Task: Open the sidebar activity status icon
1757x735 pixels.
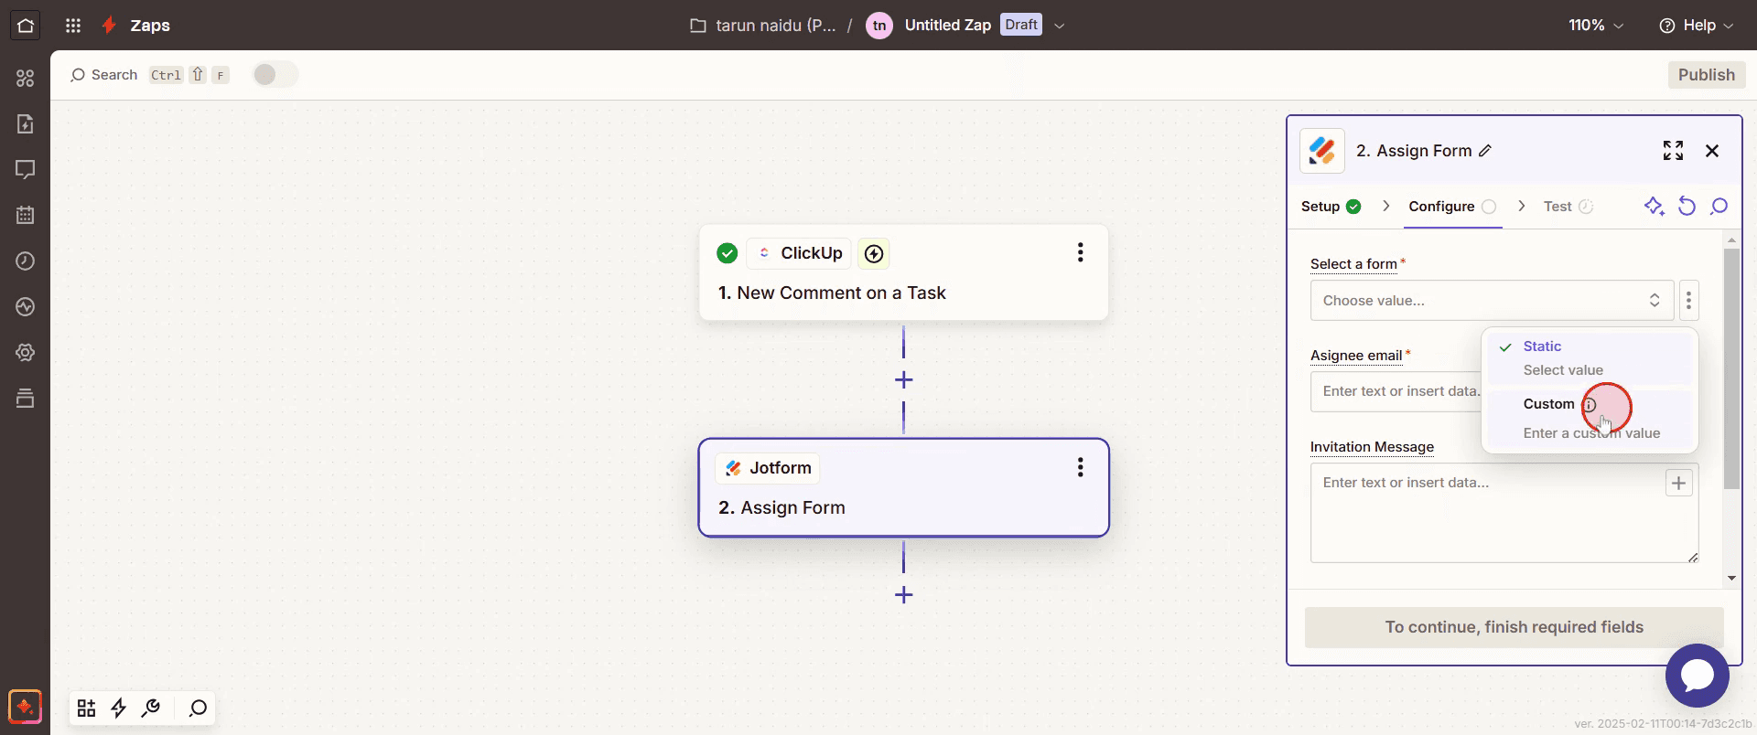Action: tap(25, 307)
